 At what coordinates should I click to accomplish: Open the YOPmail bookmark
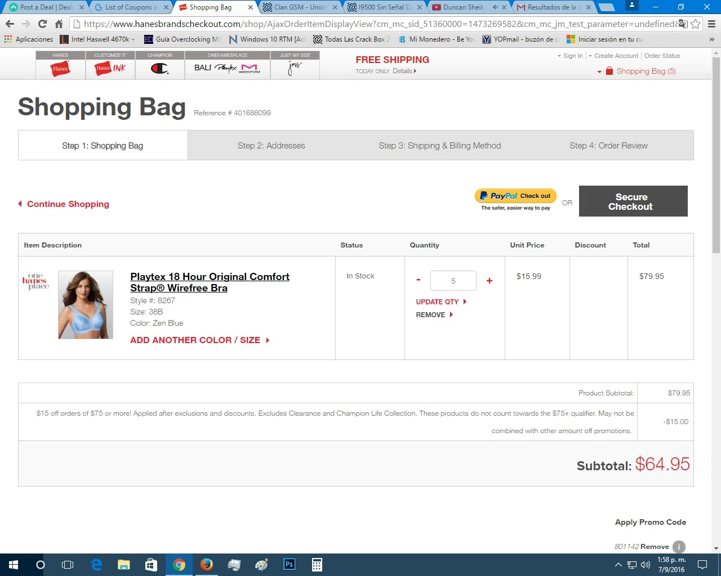tap(521, 39)
